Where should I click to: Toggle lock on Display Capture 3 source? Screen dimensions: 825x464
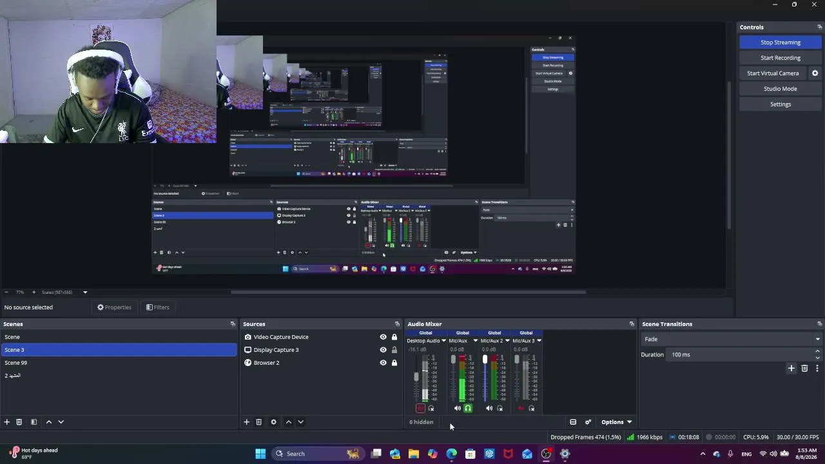click(394, 350)
